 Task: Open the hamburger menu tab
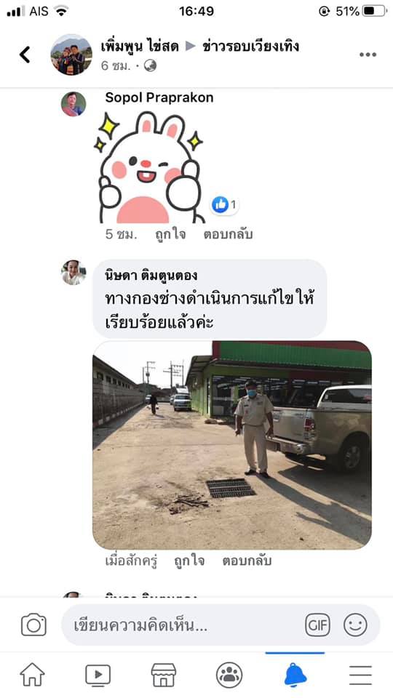pos(360,675)
